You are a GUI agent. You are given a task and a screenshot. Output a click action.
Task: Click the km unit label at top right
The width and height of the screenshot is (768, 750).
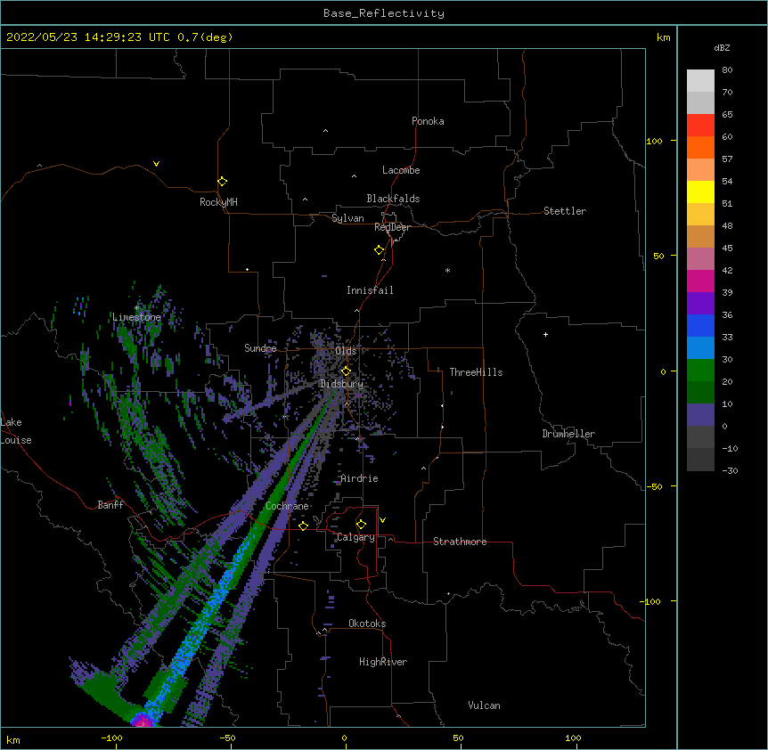pos(664,37)
